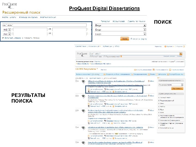
Task: Click the create alert envelope icon
Action: point(135,70)
